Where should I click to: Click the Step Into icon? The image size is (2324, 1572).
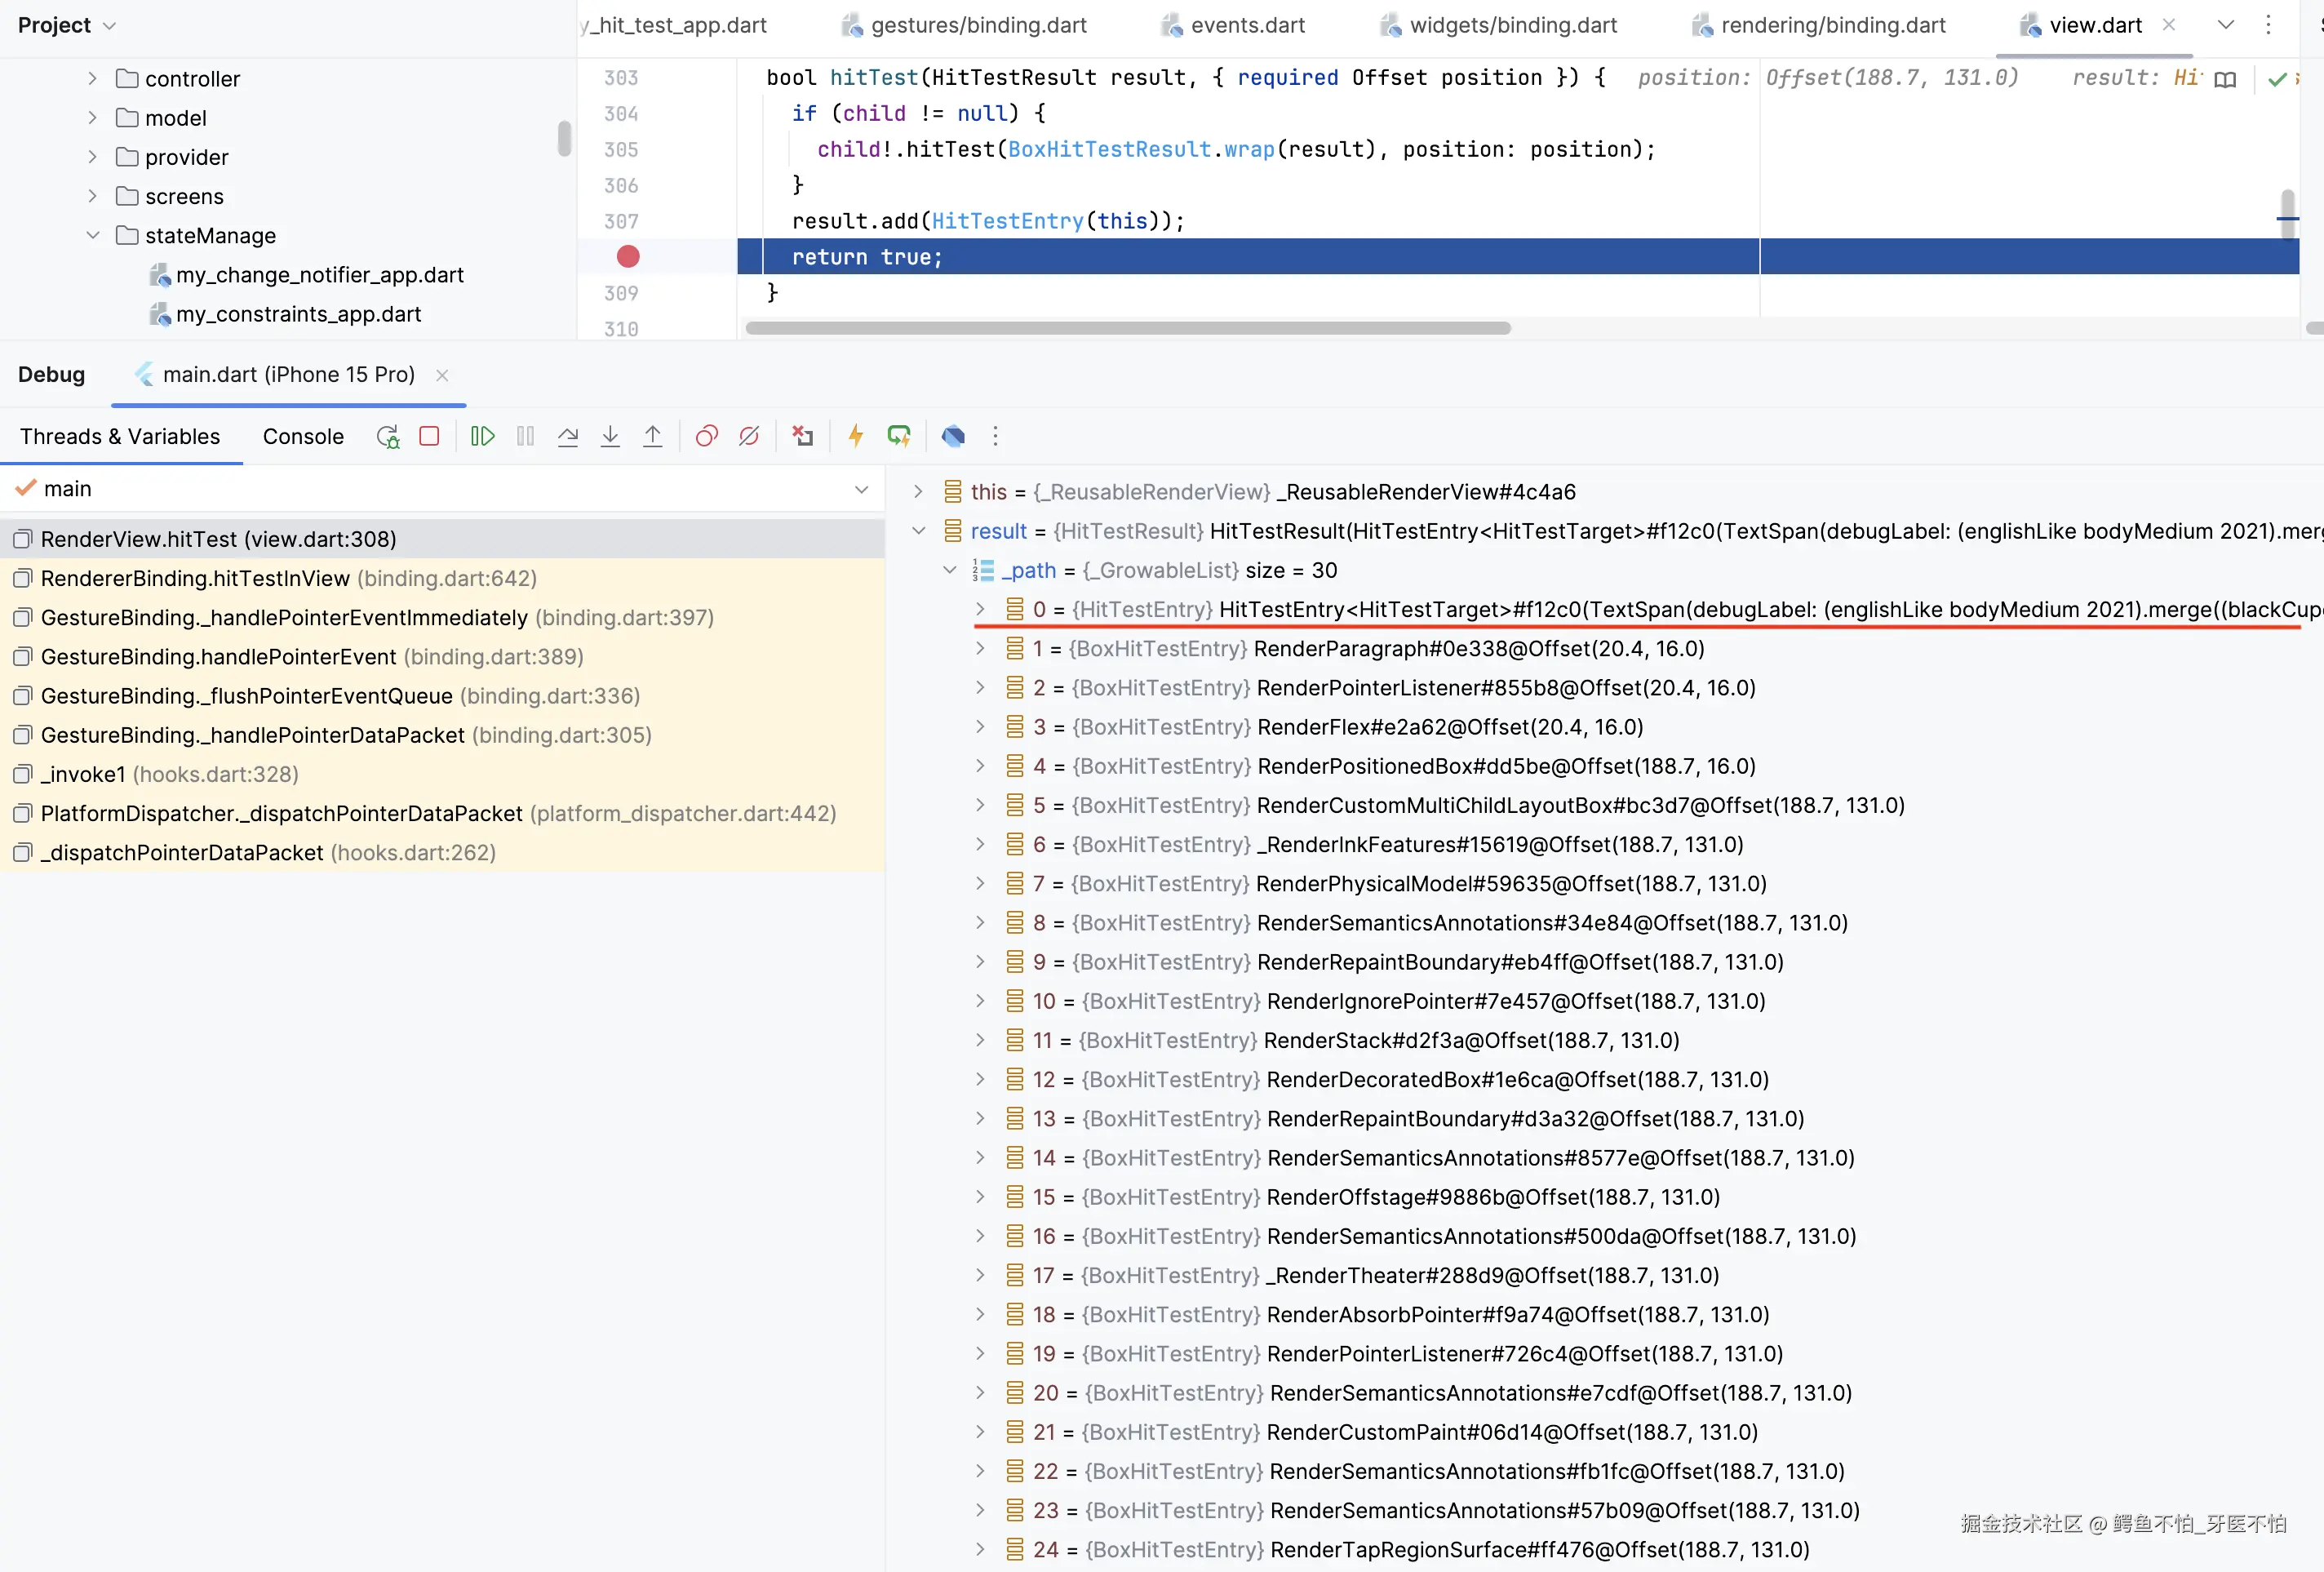coord(610,437)
